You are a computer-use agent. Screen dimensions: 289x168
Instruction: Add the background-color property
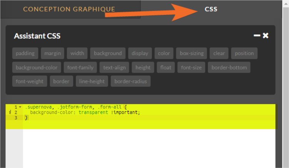(x=37, y=68)
